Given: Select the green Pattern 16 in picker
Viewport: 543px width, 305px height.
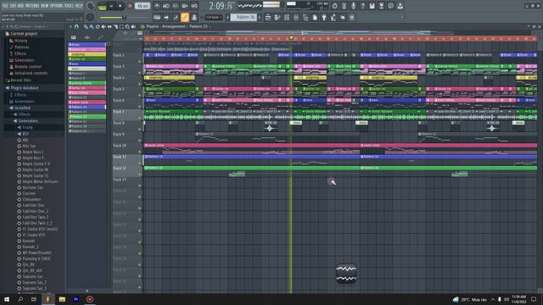Looking at the screenshot, I should [87, 117].
